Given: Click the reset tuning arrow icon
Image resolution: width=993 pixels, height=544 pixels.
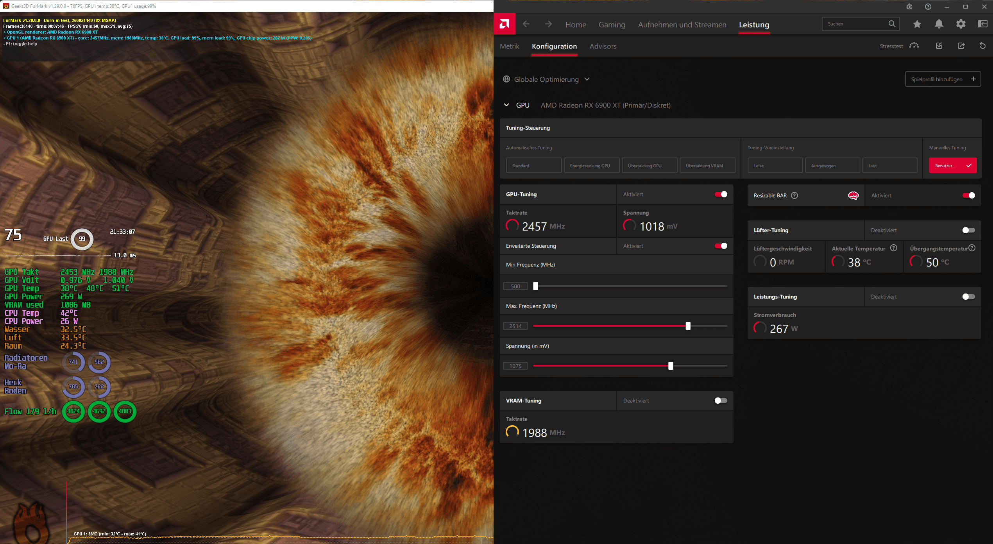Looking at the screenshot, I should pyautogui.click(x=982, y=46).
